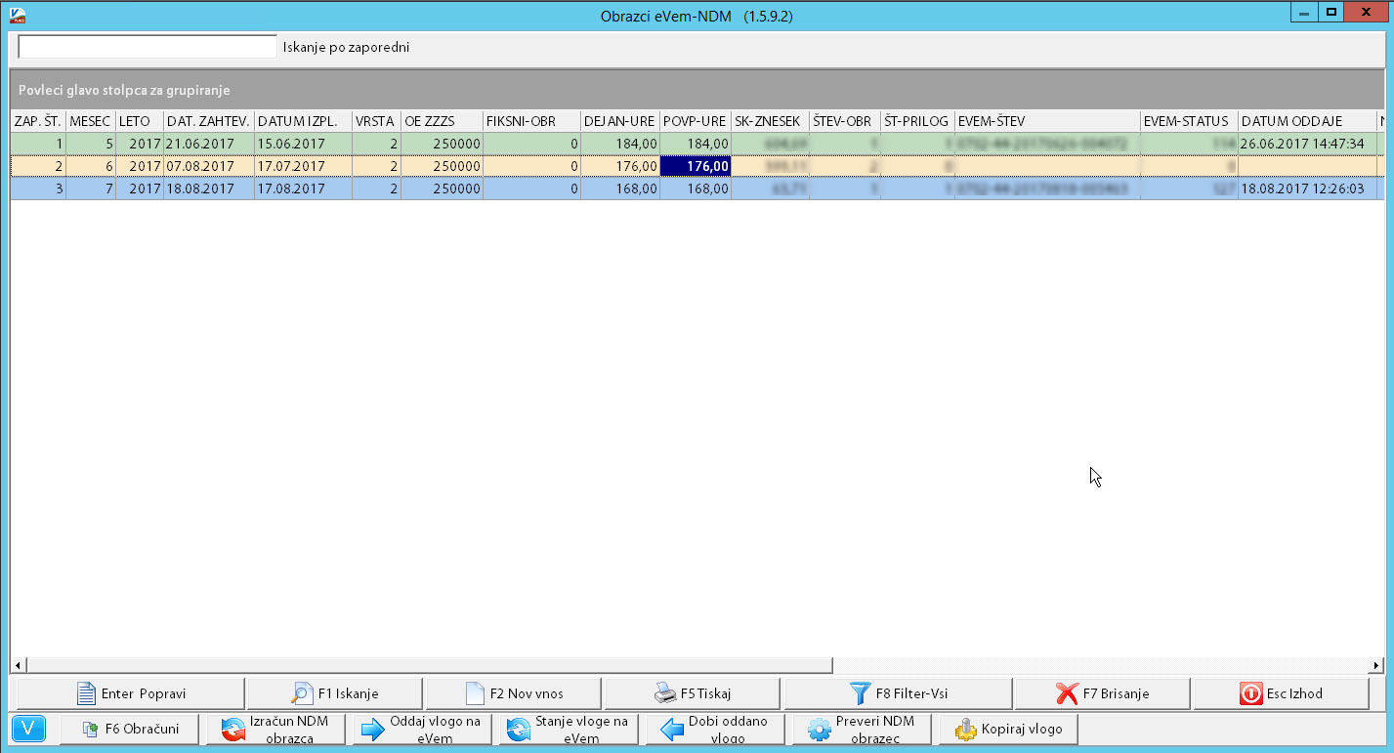Sort by DATUM ODDAJE column header
Image resolution: width=1394 pixels, height=753 pixels.
tap(1307, 121)
